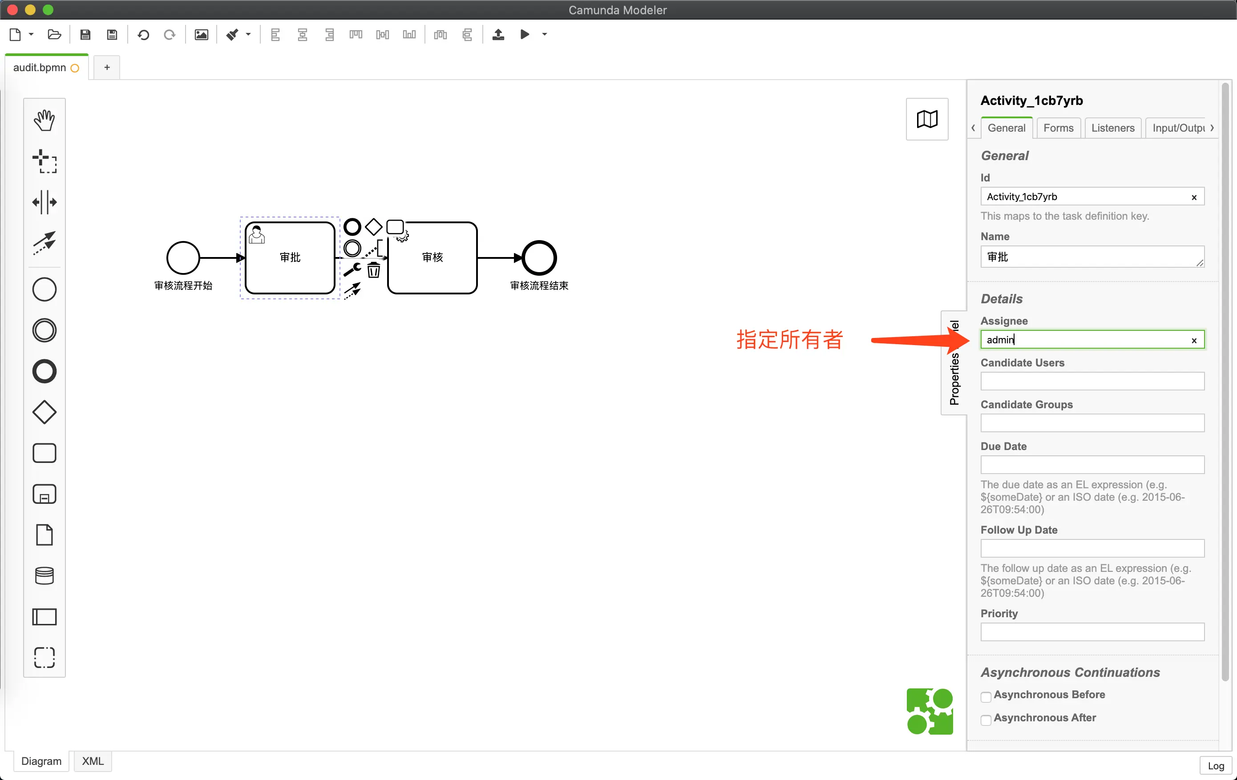1237x780 pixels.
Task: Enable Asynchronous Before for the task
Action: (x=986, y=697)
